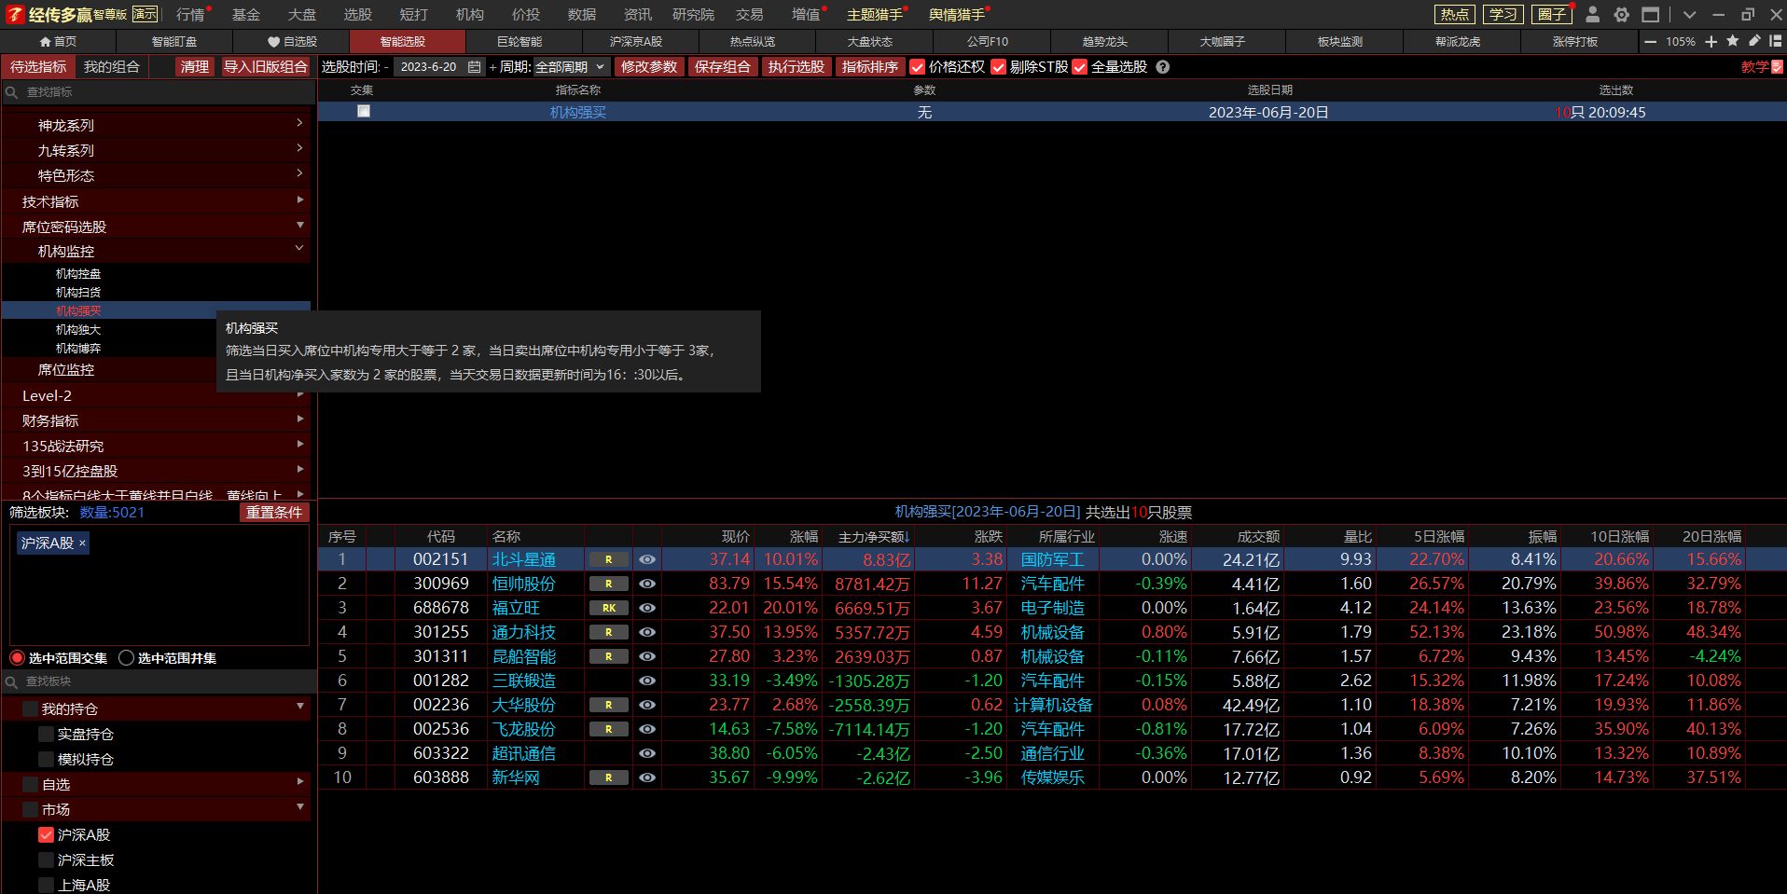The width and height of the screenshot is (1787, 894).
Task: Open the 行情 menu
Action: point(190,14)
